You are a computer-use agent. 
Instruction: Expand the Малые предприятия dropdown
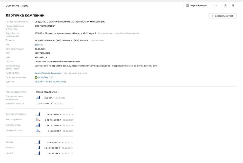[48, 92]
